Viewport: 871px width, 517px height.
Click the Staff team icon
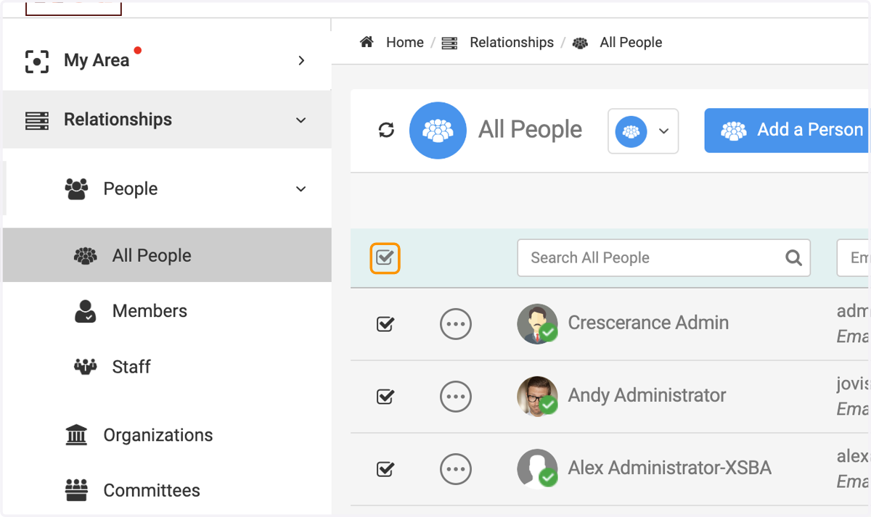click(86, 367)
